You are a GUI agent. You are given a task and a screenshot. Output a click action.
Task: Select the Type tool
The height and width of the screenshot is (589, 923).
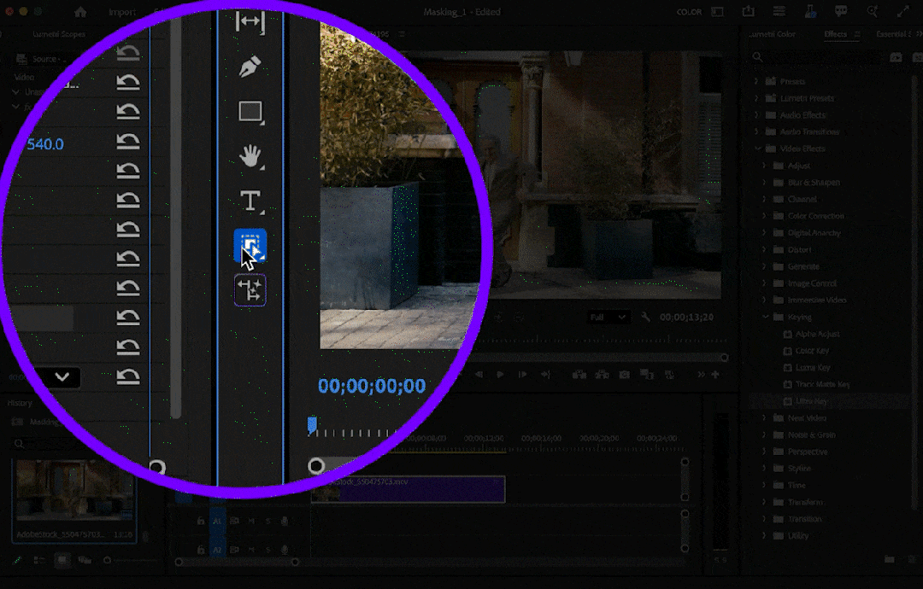point(249,201)
